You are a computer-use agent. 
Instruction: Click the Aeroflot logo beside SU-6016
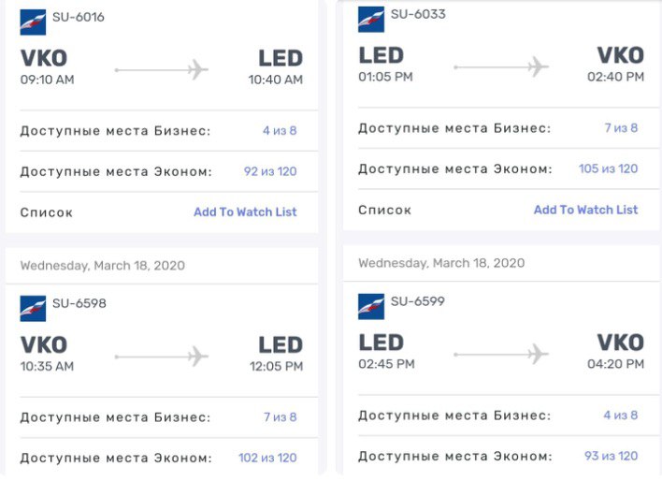pos(33,22)
